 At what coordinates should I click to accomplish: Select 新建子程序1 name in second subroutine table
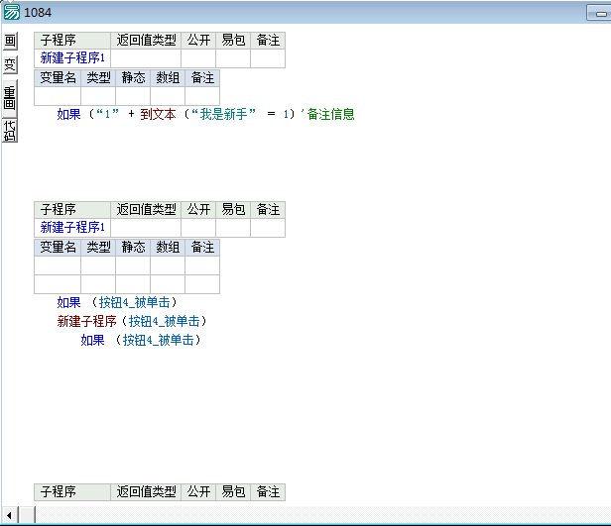point(72,228)
